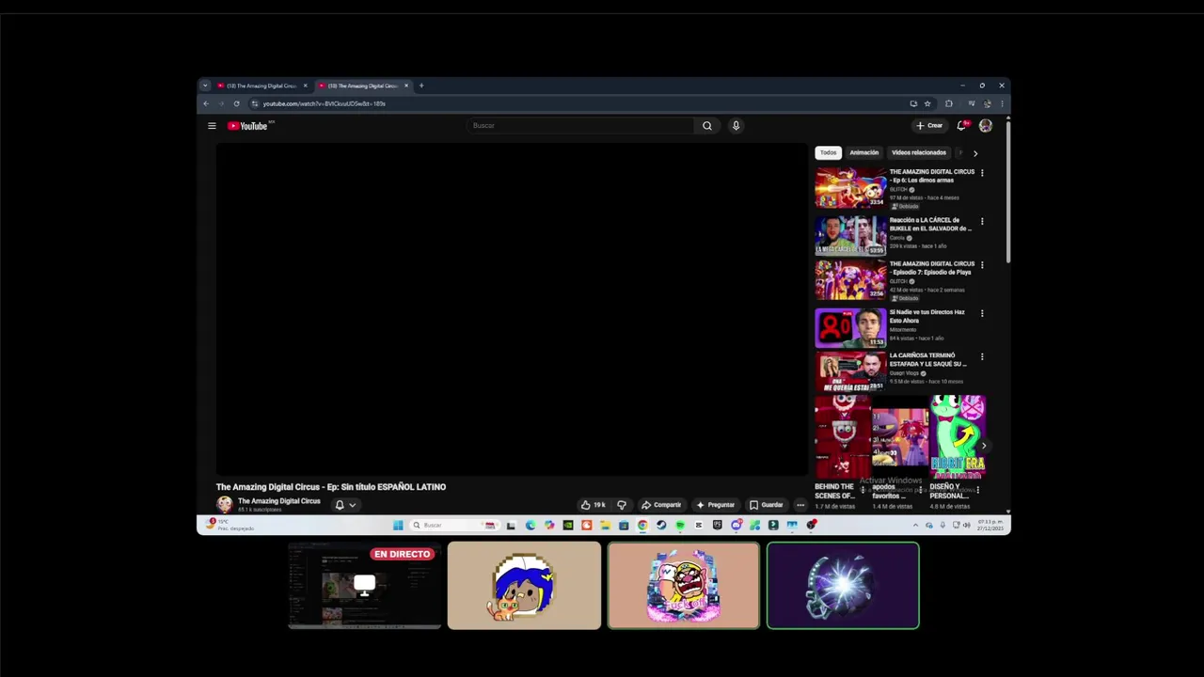This screenshot has width=1204, height=677.
Task: Open Behind the Scenes short
Action: pos(842,437)
